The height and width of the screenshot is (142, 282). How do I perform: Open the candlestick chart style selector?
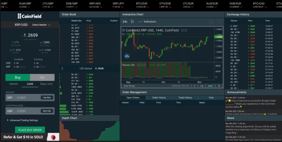point(132,22)
